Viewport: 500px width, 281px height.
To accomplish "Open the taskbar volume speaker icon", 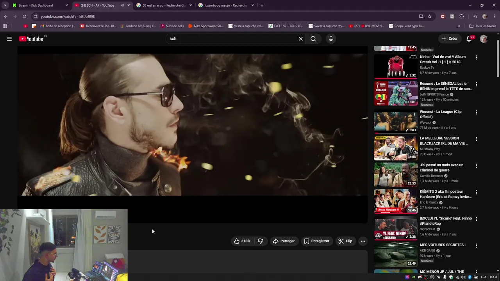I will [x=463, y=277].
